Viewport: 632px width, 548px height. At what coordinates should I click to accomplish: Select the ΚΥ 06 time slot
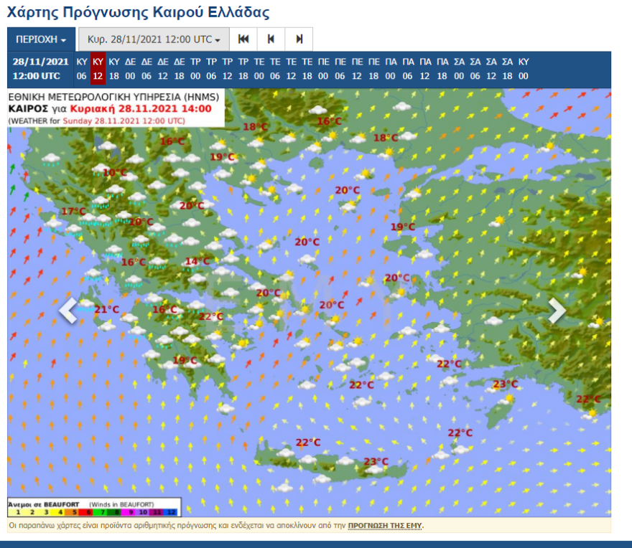pyautogui.click(x=82, y=69)
